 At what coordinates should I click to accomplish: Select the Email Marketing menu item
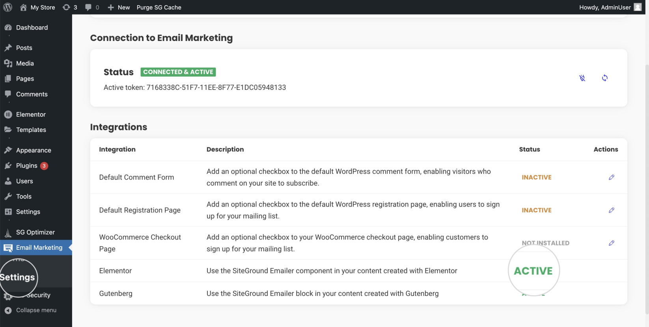coord(36,247)
